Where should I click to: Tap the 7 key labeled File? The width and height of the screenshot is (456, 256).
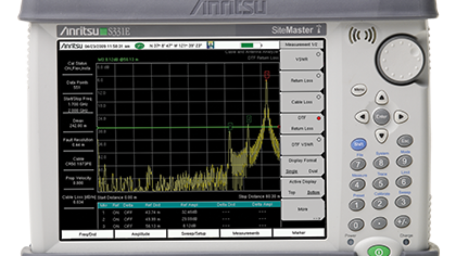[358, 164]
